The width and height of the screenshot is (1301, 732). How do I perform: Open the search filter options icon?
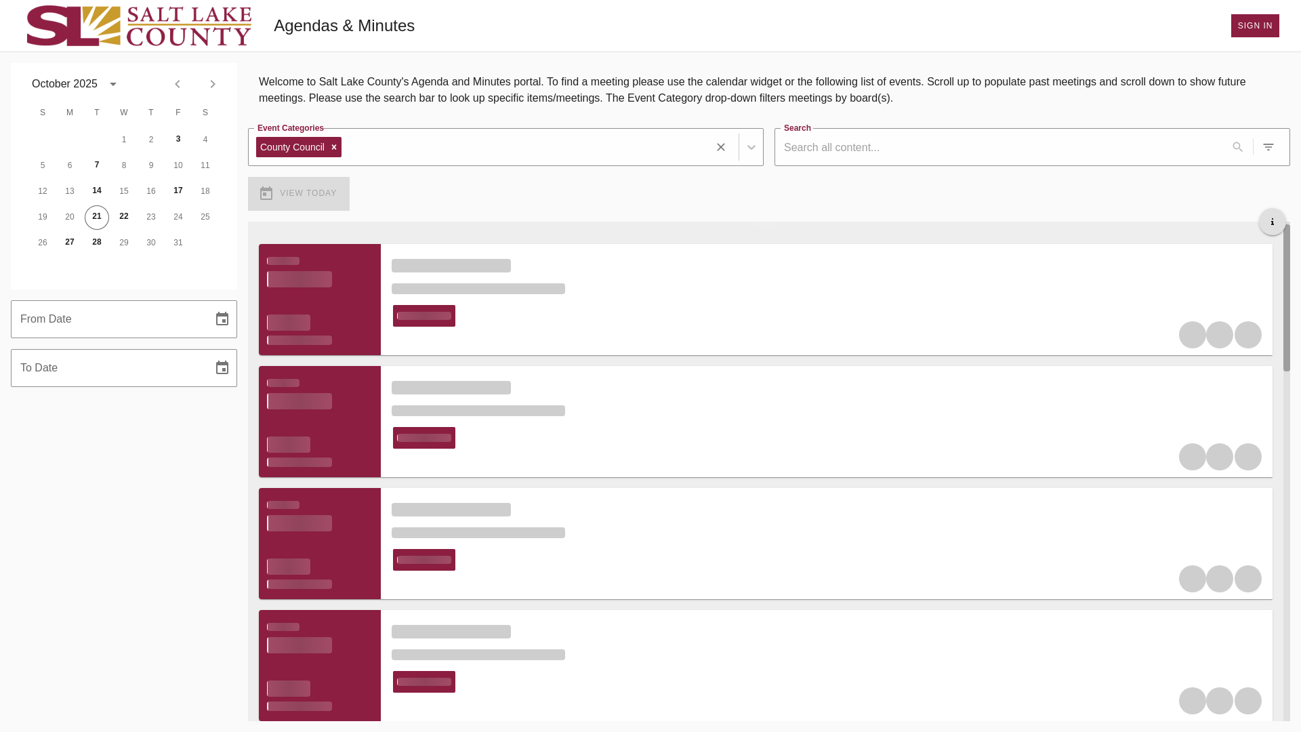coord(1268,147)
